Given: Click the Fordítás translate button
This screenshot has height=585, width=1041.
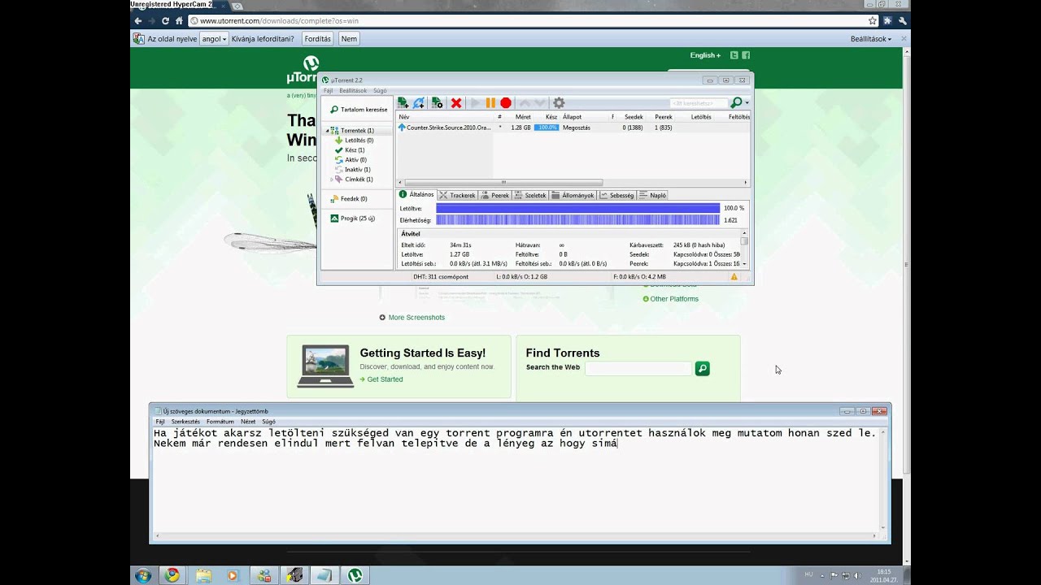Looking at the screenshot, I should 317,38.
